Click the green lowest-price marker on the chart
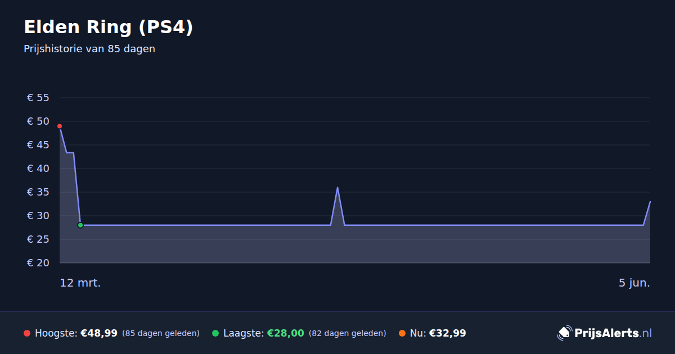The height and width of the screenshot is (354, 675). [80, 225]
